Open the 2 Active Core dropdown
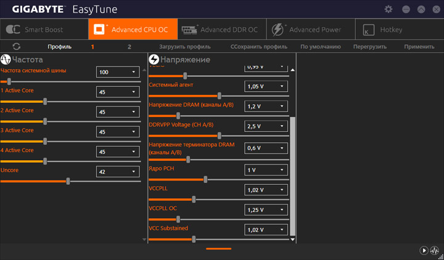The width and height of the screenshot is (444, 260). (118, 112)
